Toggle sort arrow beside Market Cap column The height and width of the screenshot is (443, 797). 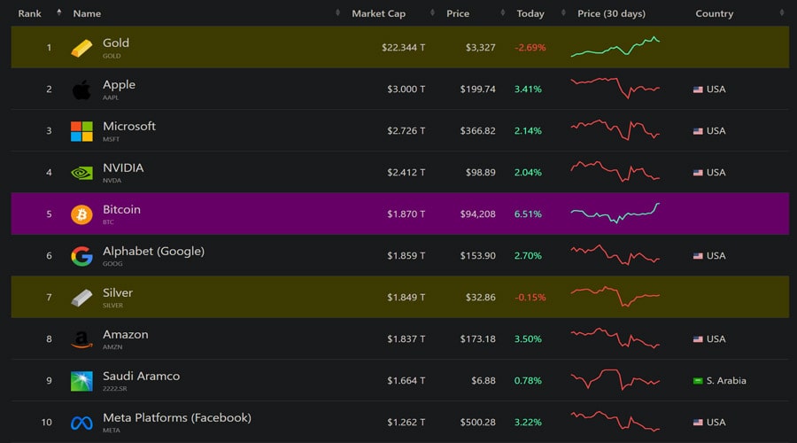pyautogui.click(x=432, y=12)
